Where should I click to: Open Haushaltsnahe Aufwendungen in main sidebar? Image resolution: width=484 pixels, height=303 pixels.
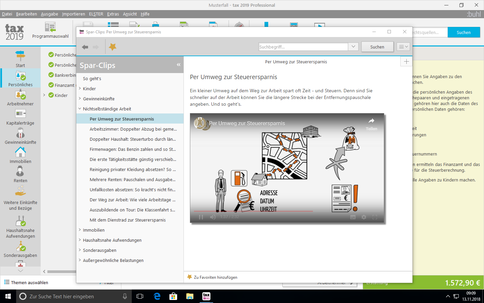pos(20,227)
